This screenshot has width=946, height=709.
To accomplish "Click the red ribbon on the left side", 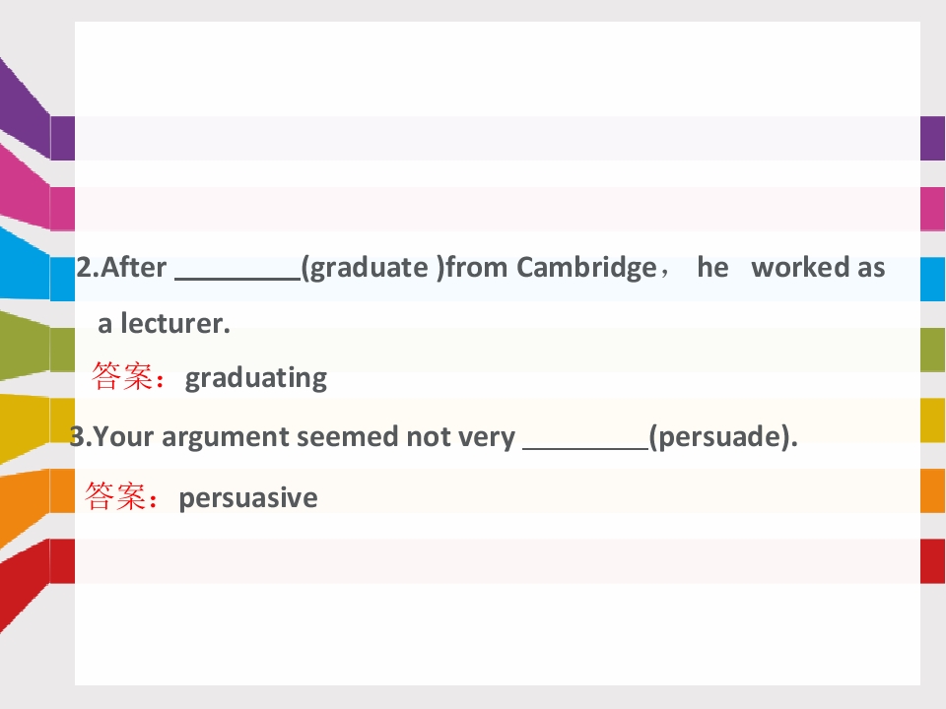I will pos(26,582).
